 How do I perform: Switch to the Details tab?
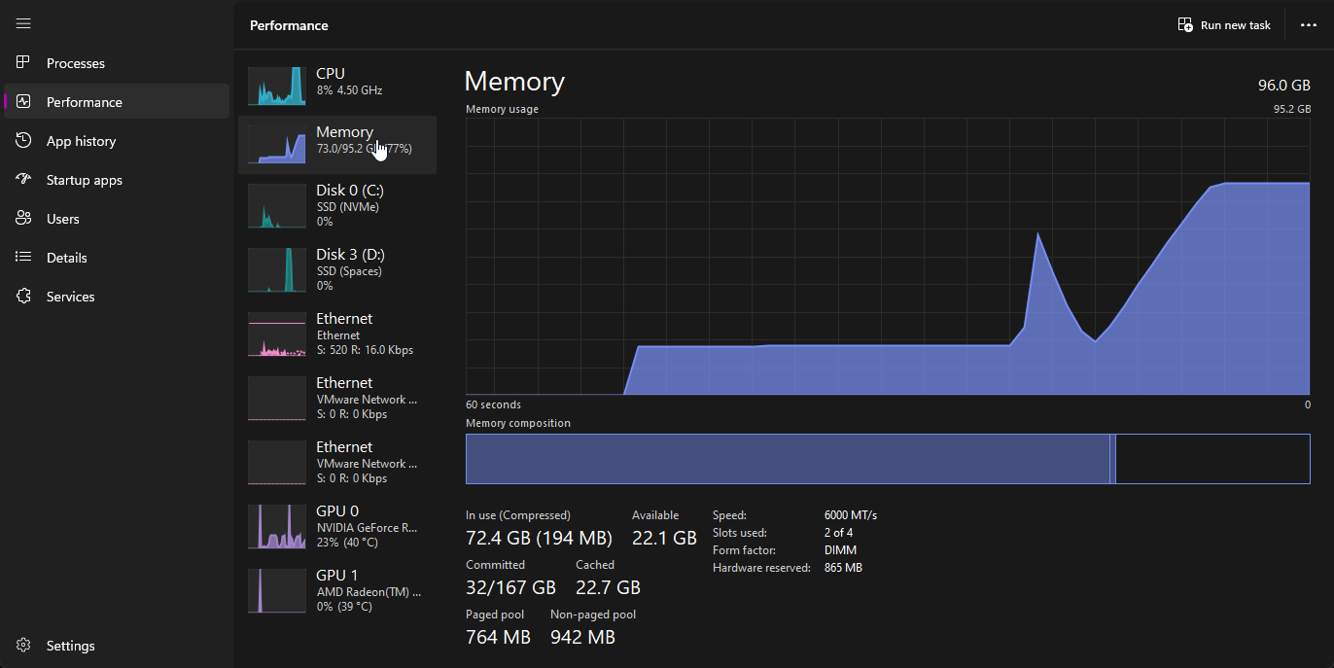[117, 258]
